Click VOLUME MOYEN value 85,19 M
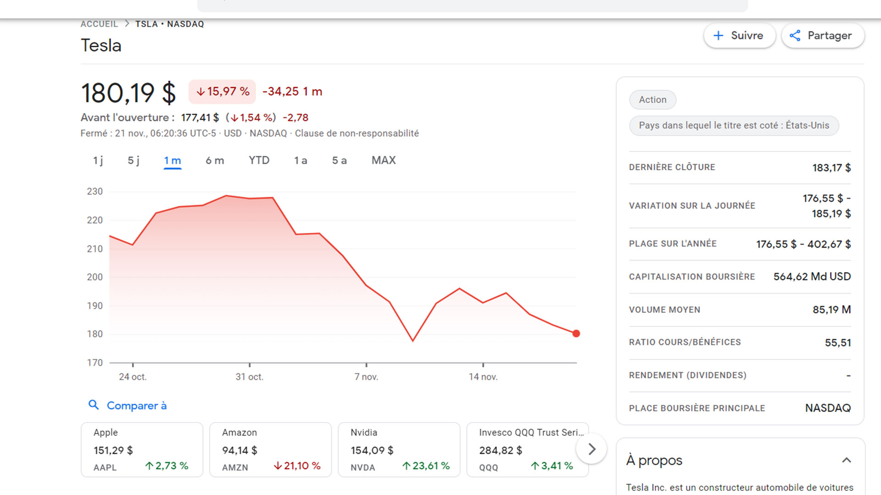881x495 pixels. [831, 310]
